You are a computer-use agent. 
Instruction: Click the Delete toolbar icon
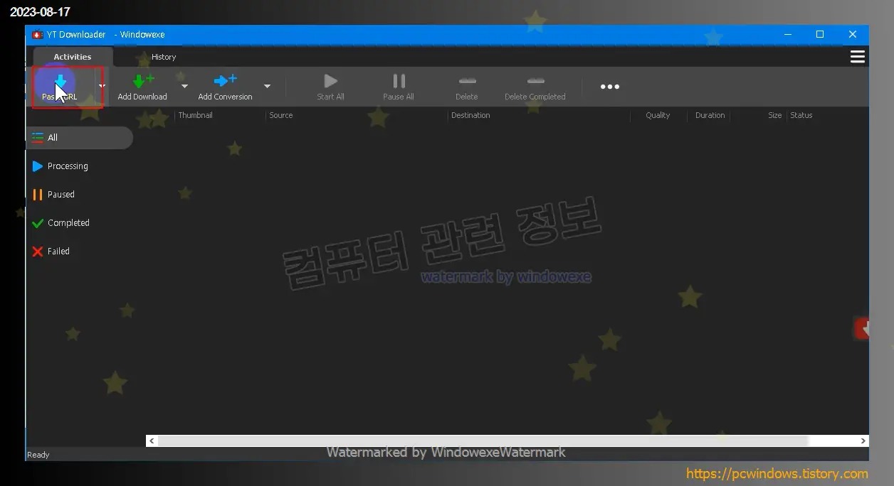(x=467, y=81)
